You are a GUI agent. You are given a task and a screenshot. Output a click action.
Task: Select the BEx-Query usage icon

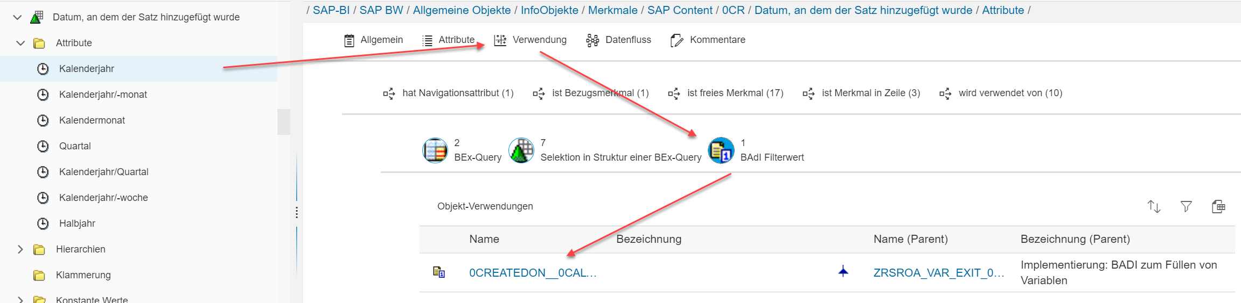click(x=435, y=150)
